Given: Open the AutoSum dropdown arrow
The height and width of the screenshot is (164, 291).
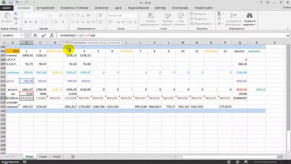Looking at the screenshot, I should 223,14.
